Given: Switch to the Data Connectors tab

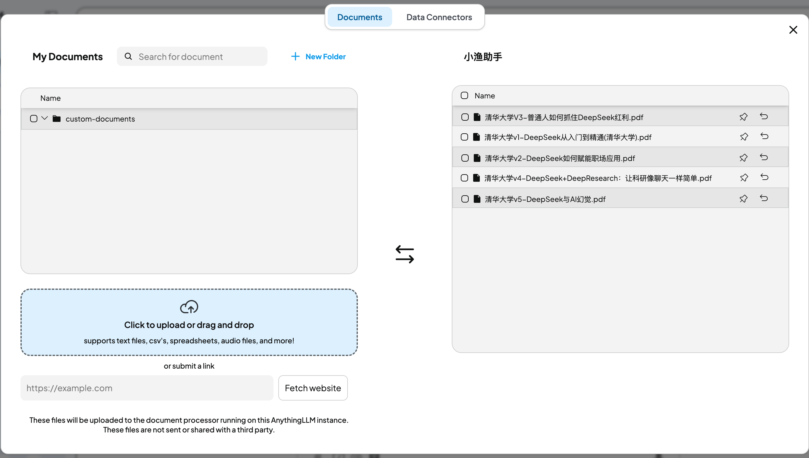Looking at the screenshot, I should point(439,17).
